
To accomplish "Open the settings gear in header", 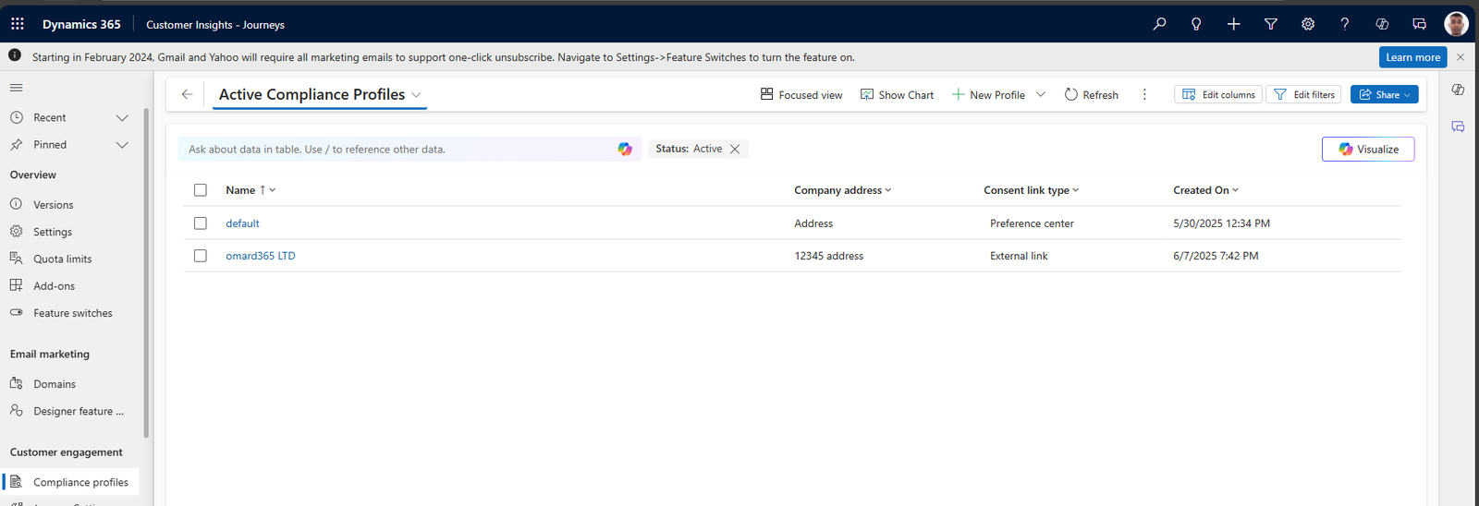I will (1308, 24).
